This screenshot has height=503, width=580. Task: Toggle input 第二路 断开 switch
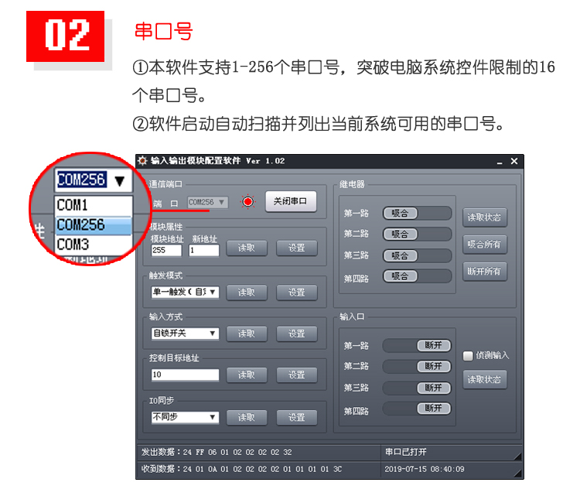417,367
